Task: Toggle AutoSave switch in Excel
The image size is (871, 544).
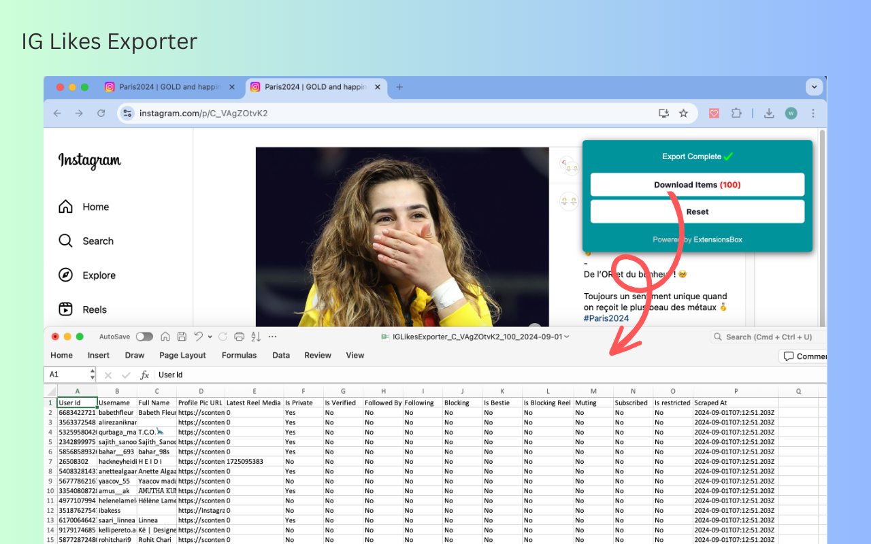Action: coord(144,337)
